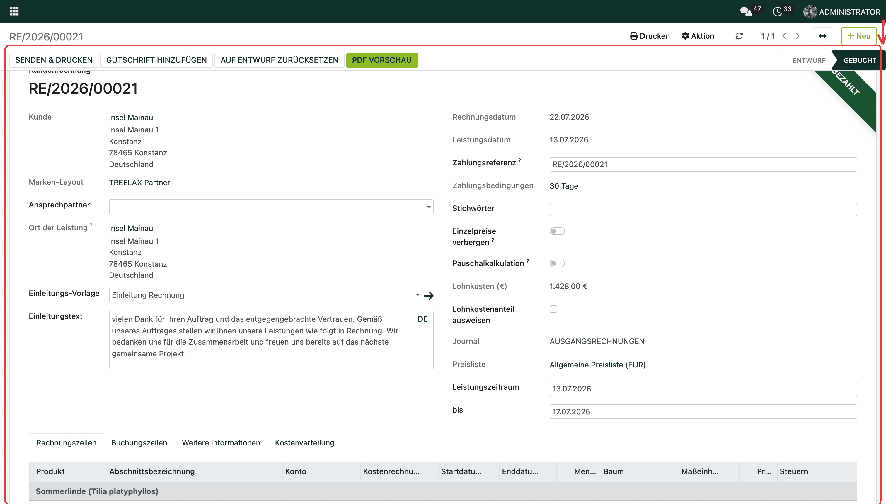Toggle Einzelpreise verbergen switch

click(557, 231)
